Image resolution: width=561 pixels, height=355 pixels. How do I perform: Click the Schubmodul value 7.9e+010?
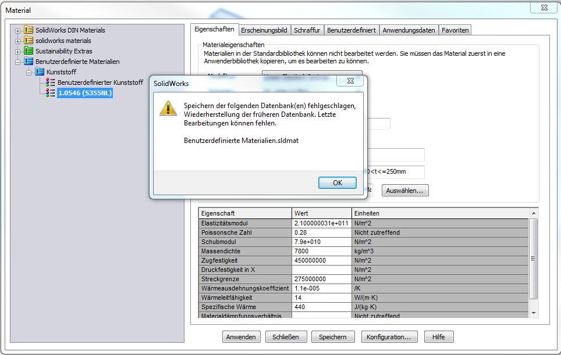tap(322, 242)
